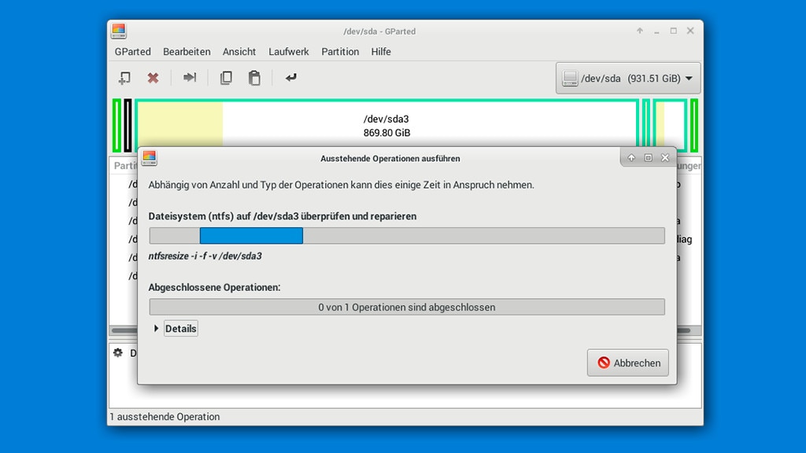
Task: Open the Laufwerk menu
Action: pyautogui.click(x=288, y=52)
